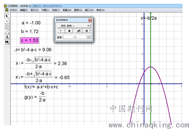
Task: Open the 文件(F) menu
Action: coord(13,10)
